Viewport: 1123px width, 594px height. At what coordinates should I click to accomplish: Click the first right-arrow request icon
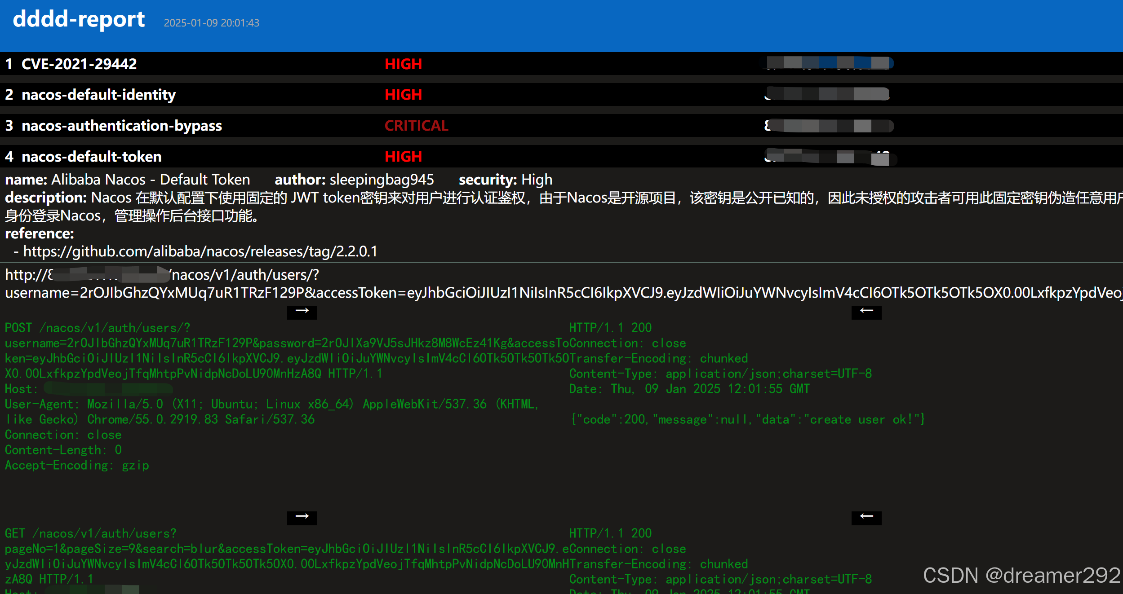[x=302, y=312]
